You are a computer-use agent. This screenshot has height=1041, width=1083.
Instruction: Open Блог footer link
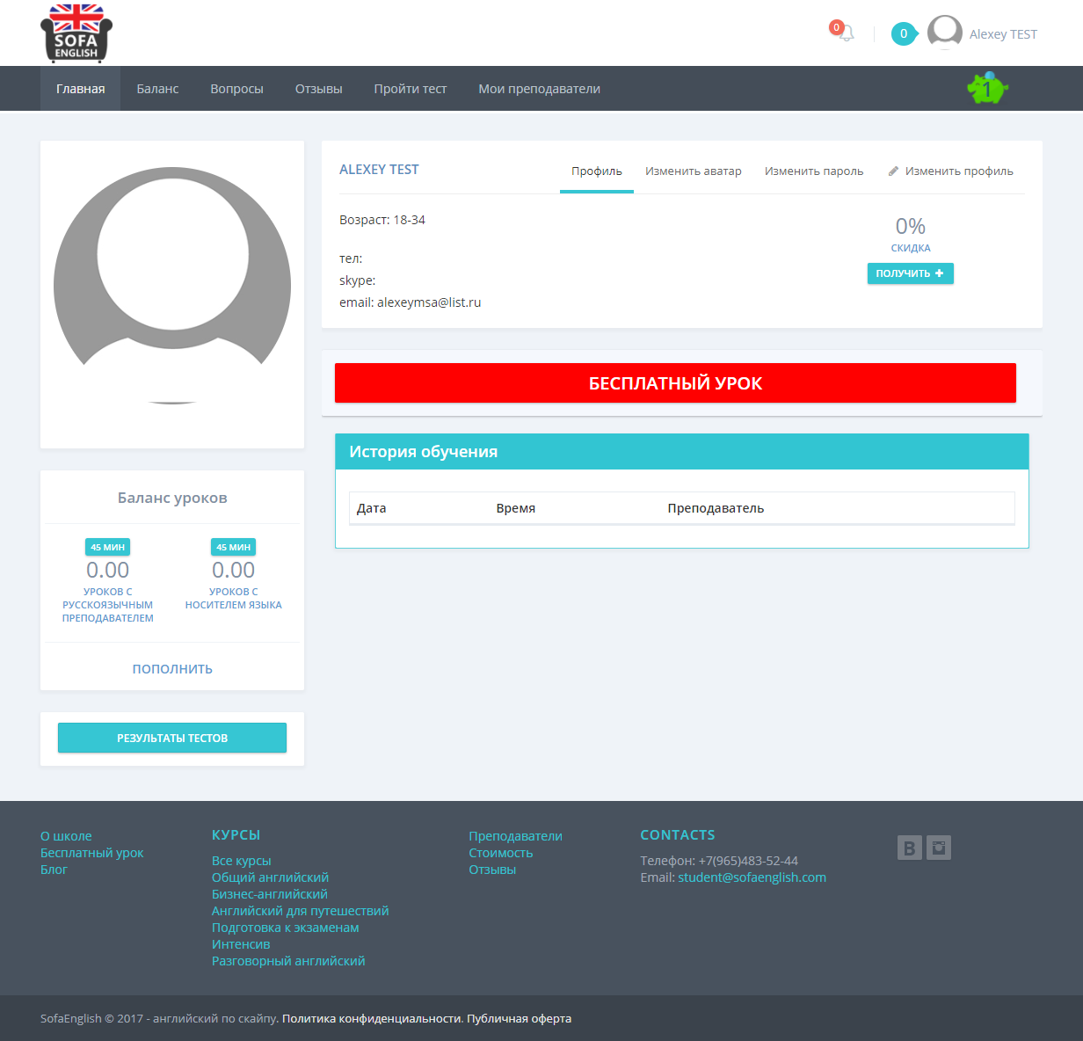pos(54,870)
